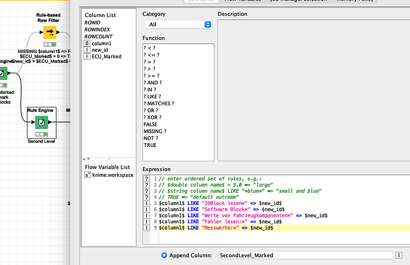410x265 pixels.
Task: Select new_id in the Column List
Action: [x=100, y=50]
